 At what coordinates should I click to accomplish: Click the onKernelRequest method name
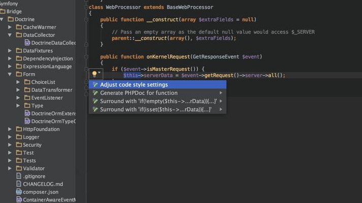pyautogui.click(x=168, y=57)
